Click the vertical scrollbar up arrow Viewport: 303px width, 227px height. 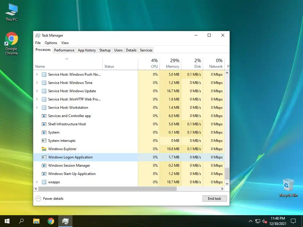(227, 73)
